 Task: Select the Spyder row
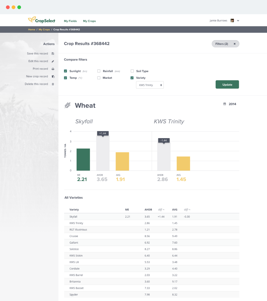[152, 295]
